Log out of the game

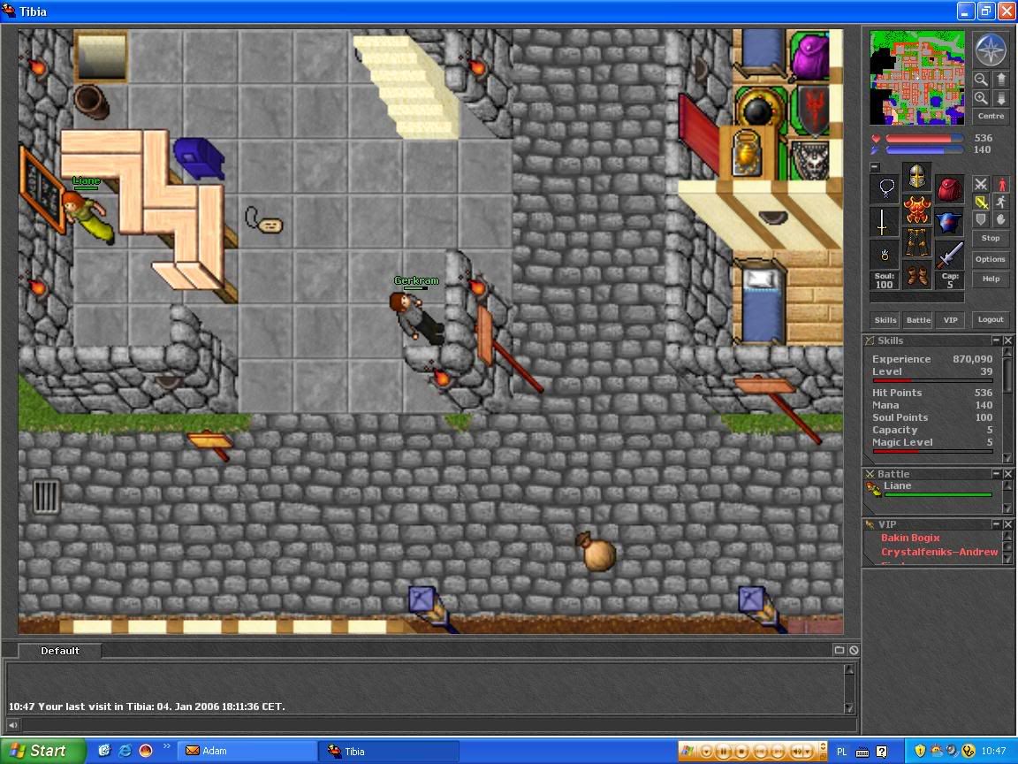click(x=991, y=319)
